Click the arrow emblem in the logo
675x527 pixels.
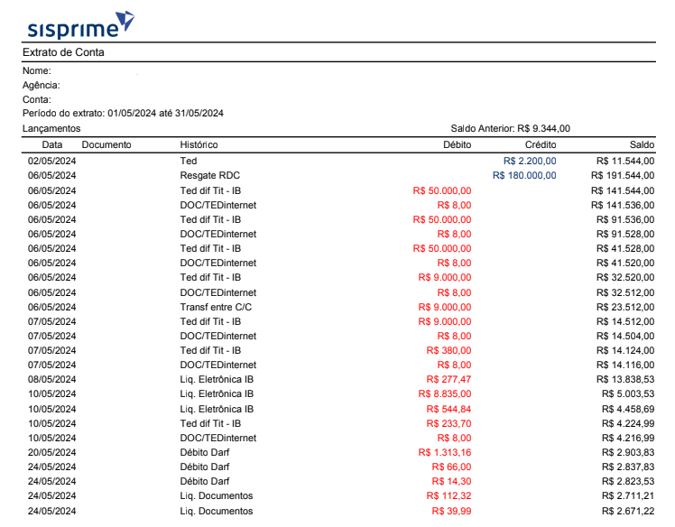coord(125,21)
